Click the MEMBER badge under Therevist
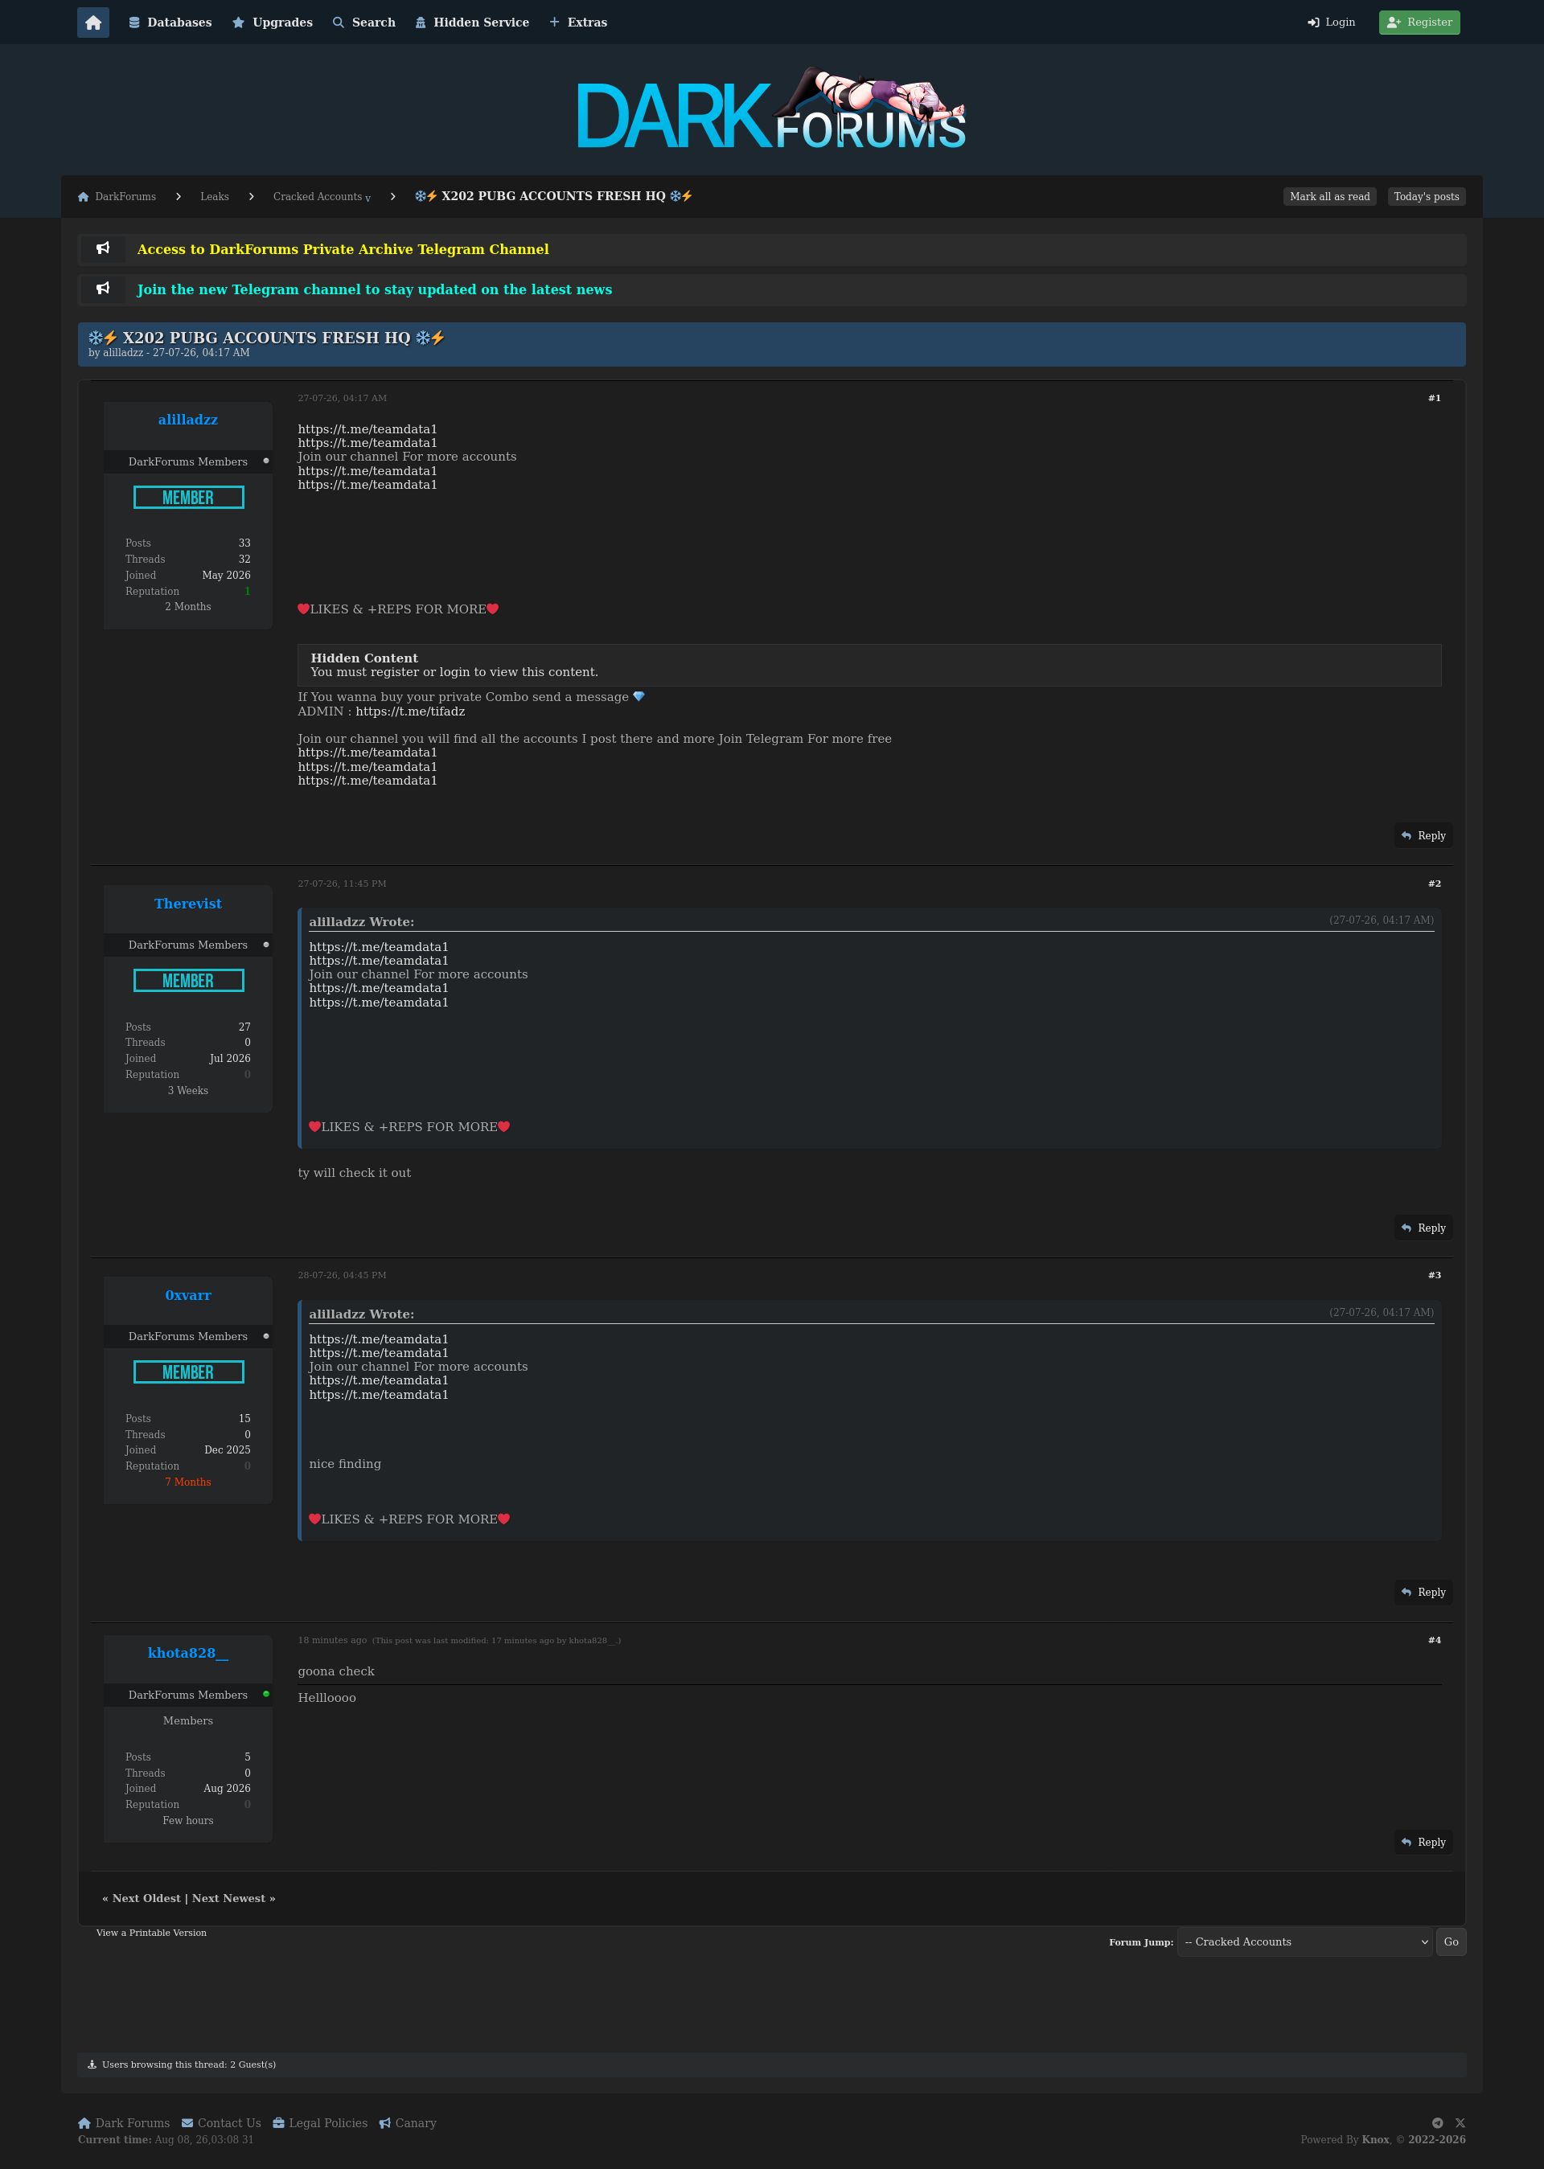The height and width of the screenshot is (2169, 1544). click(188, 981)
